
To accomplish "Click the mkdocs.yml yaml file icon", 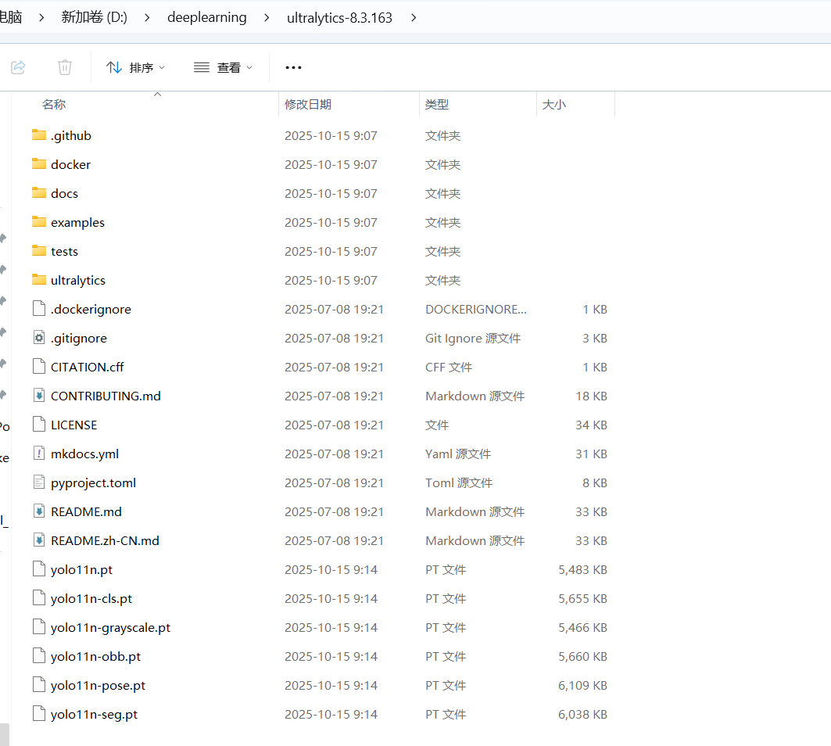I will 38,453.
